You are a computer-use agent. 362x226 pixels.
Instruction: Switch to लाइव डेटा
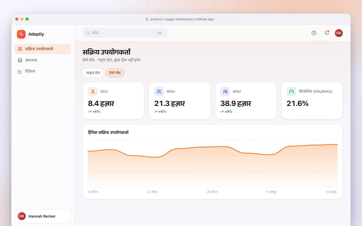coord(93,73)
